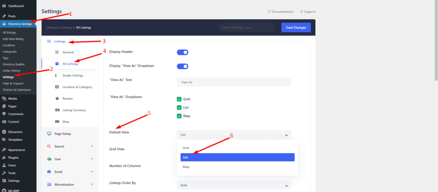
Task: Click the Documentation icon link
Action: 269,11
